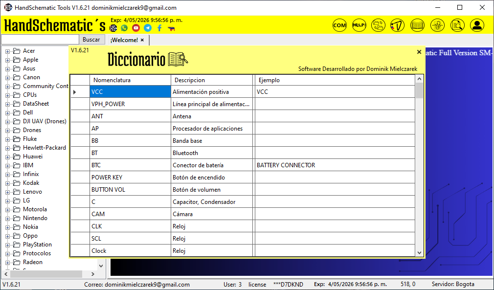Select the SCL nomenclature cell

(130, 238)
